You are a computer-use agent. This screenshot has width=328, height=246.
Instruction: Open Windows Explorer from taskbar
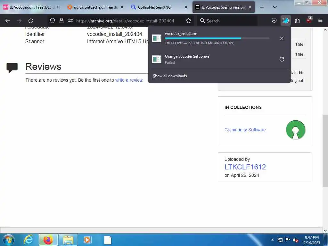68,240
